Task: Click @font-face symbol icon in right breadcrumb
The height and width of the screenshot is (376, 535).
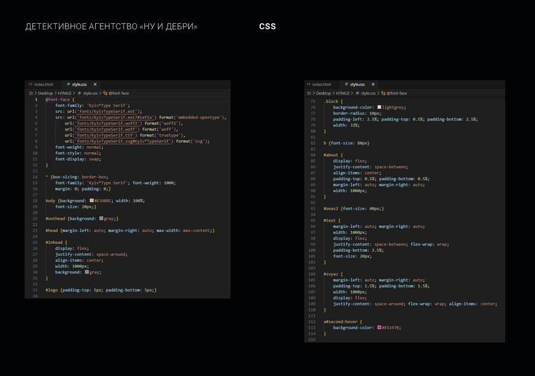Action: pyautogui.click(x=383, y=93)
